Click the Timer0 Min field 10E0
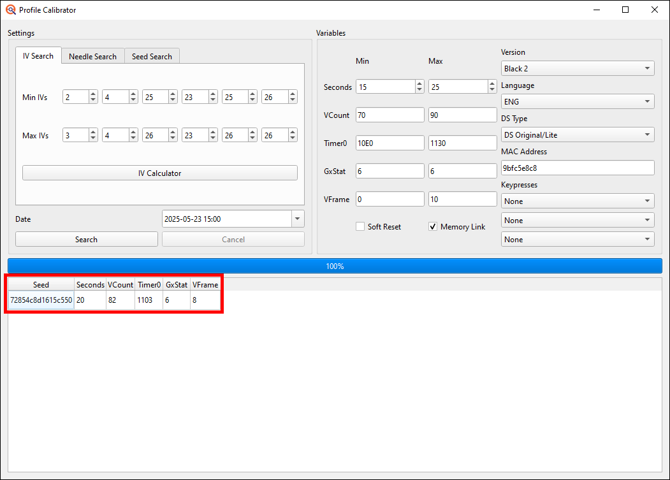Image resolution: width=670 pixels, height=480 pixels. pyautogui.click(x=390, y=143)
